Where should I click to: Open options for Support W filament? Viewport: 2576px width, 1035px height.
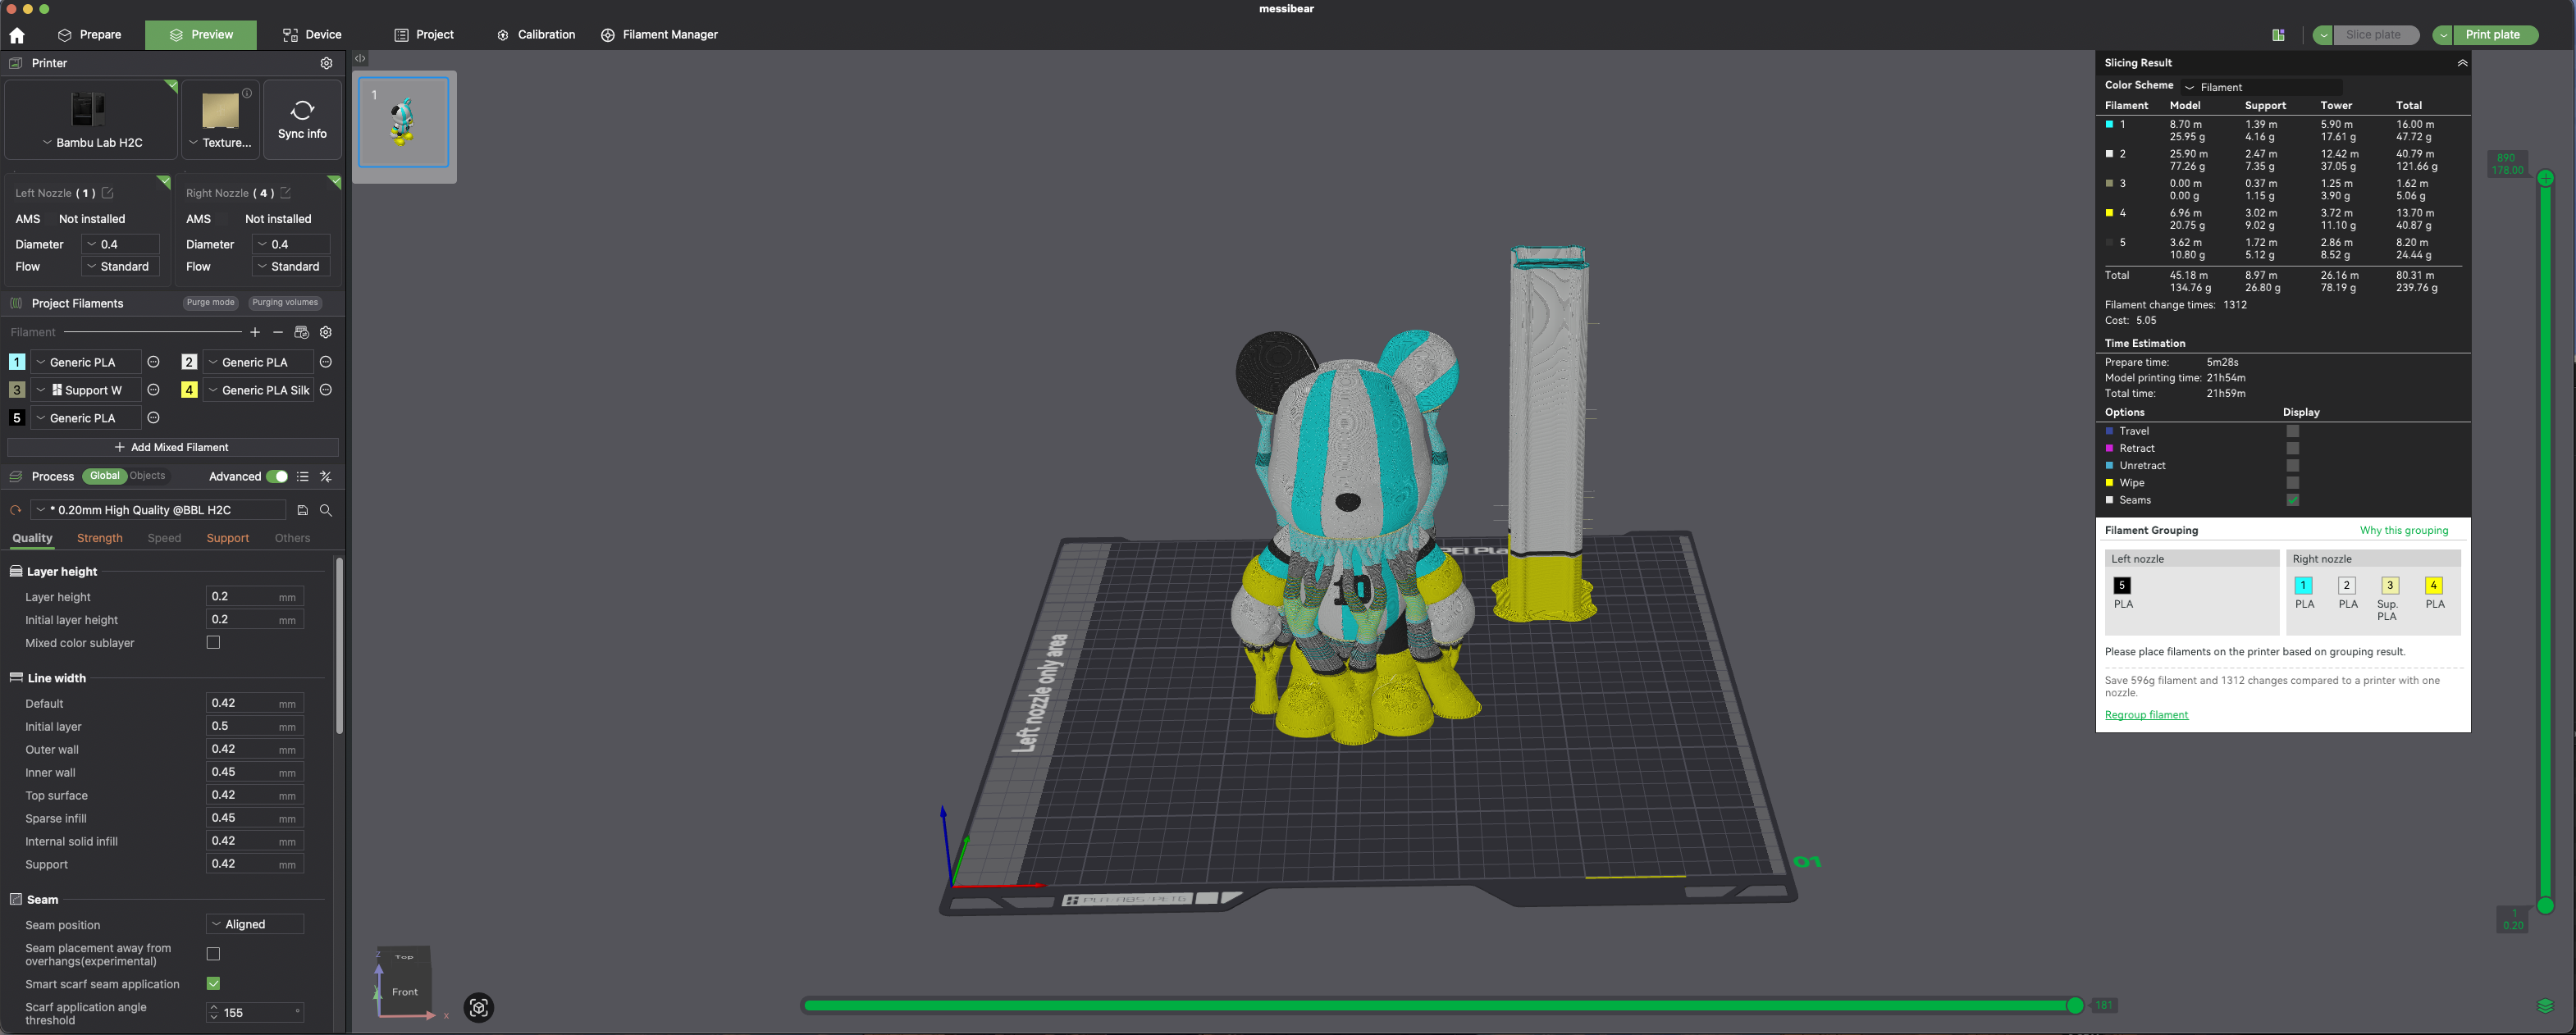[153, 390]
